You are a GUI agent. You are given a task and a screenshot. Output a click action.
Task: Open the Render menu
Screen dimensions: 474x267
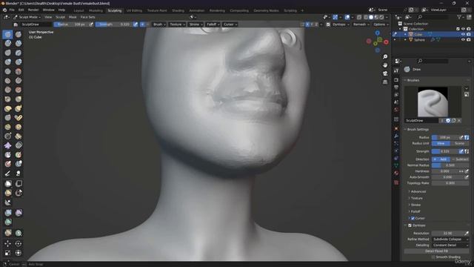[x=33, y=10]
